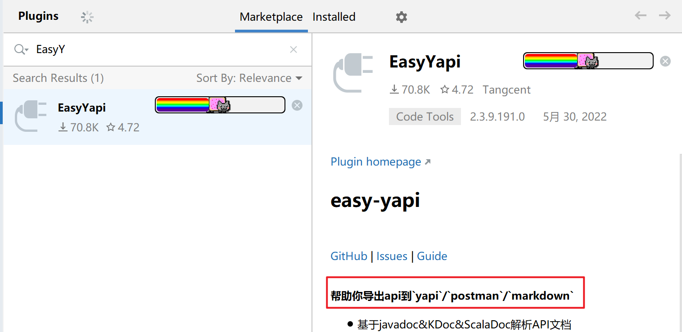Click the date 5月 30, 2022
The width and height of the screenshot is (682, 332).
pos(575,117)
